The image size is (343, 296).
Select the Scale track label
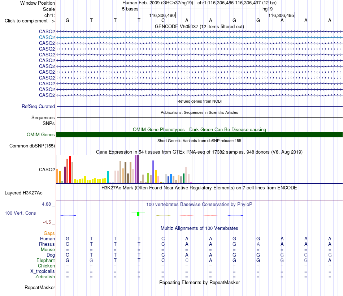pyautogui.click(x=49, y=9)
